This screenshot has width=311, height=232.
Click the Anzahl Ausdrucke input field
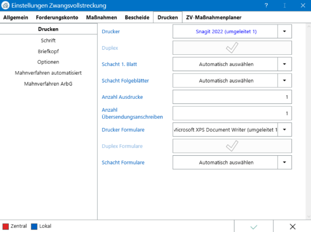pos(232,97)
